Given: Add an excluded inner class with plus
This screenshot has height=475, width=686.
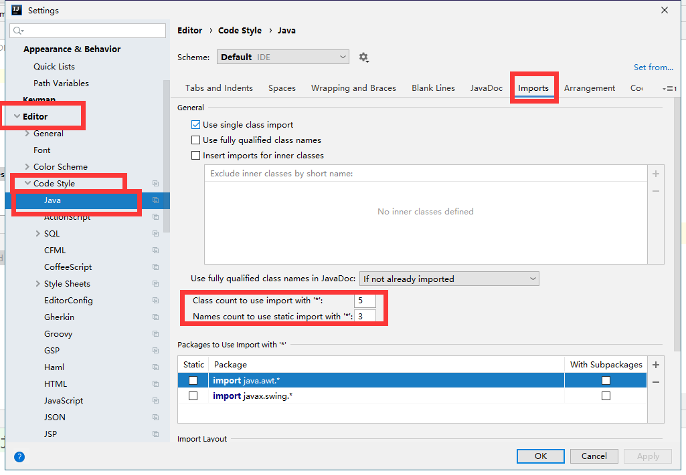Looking at the screenshot, I should [x=656, y=174].
